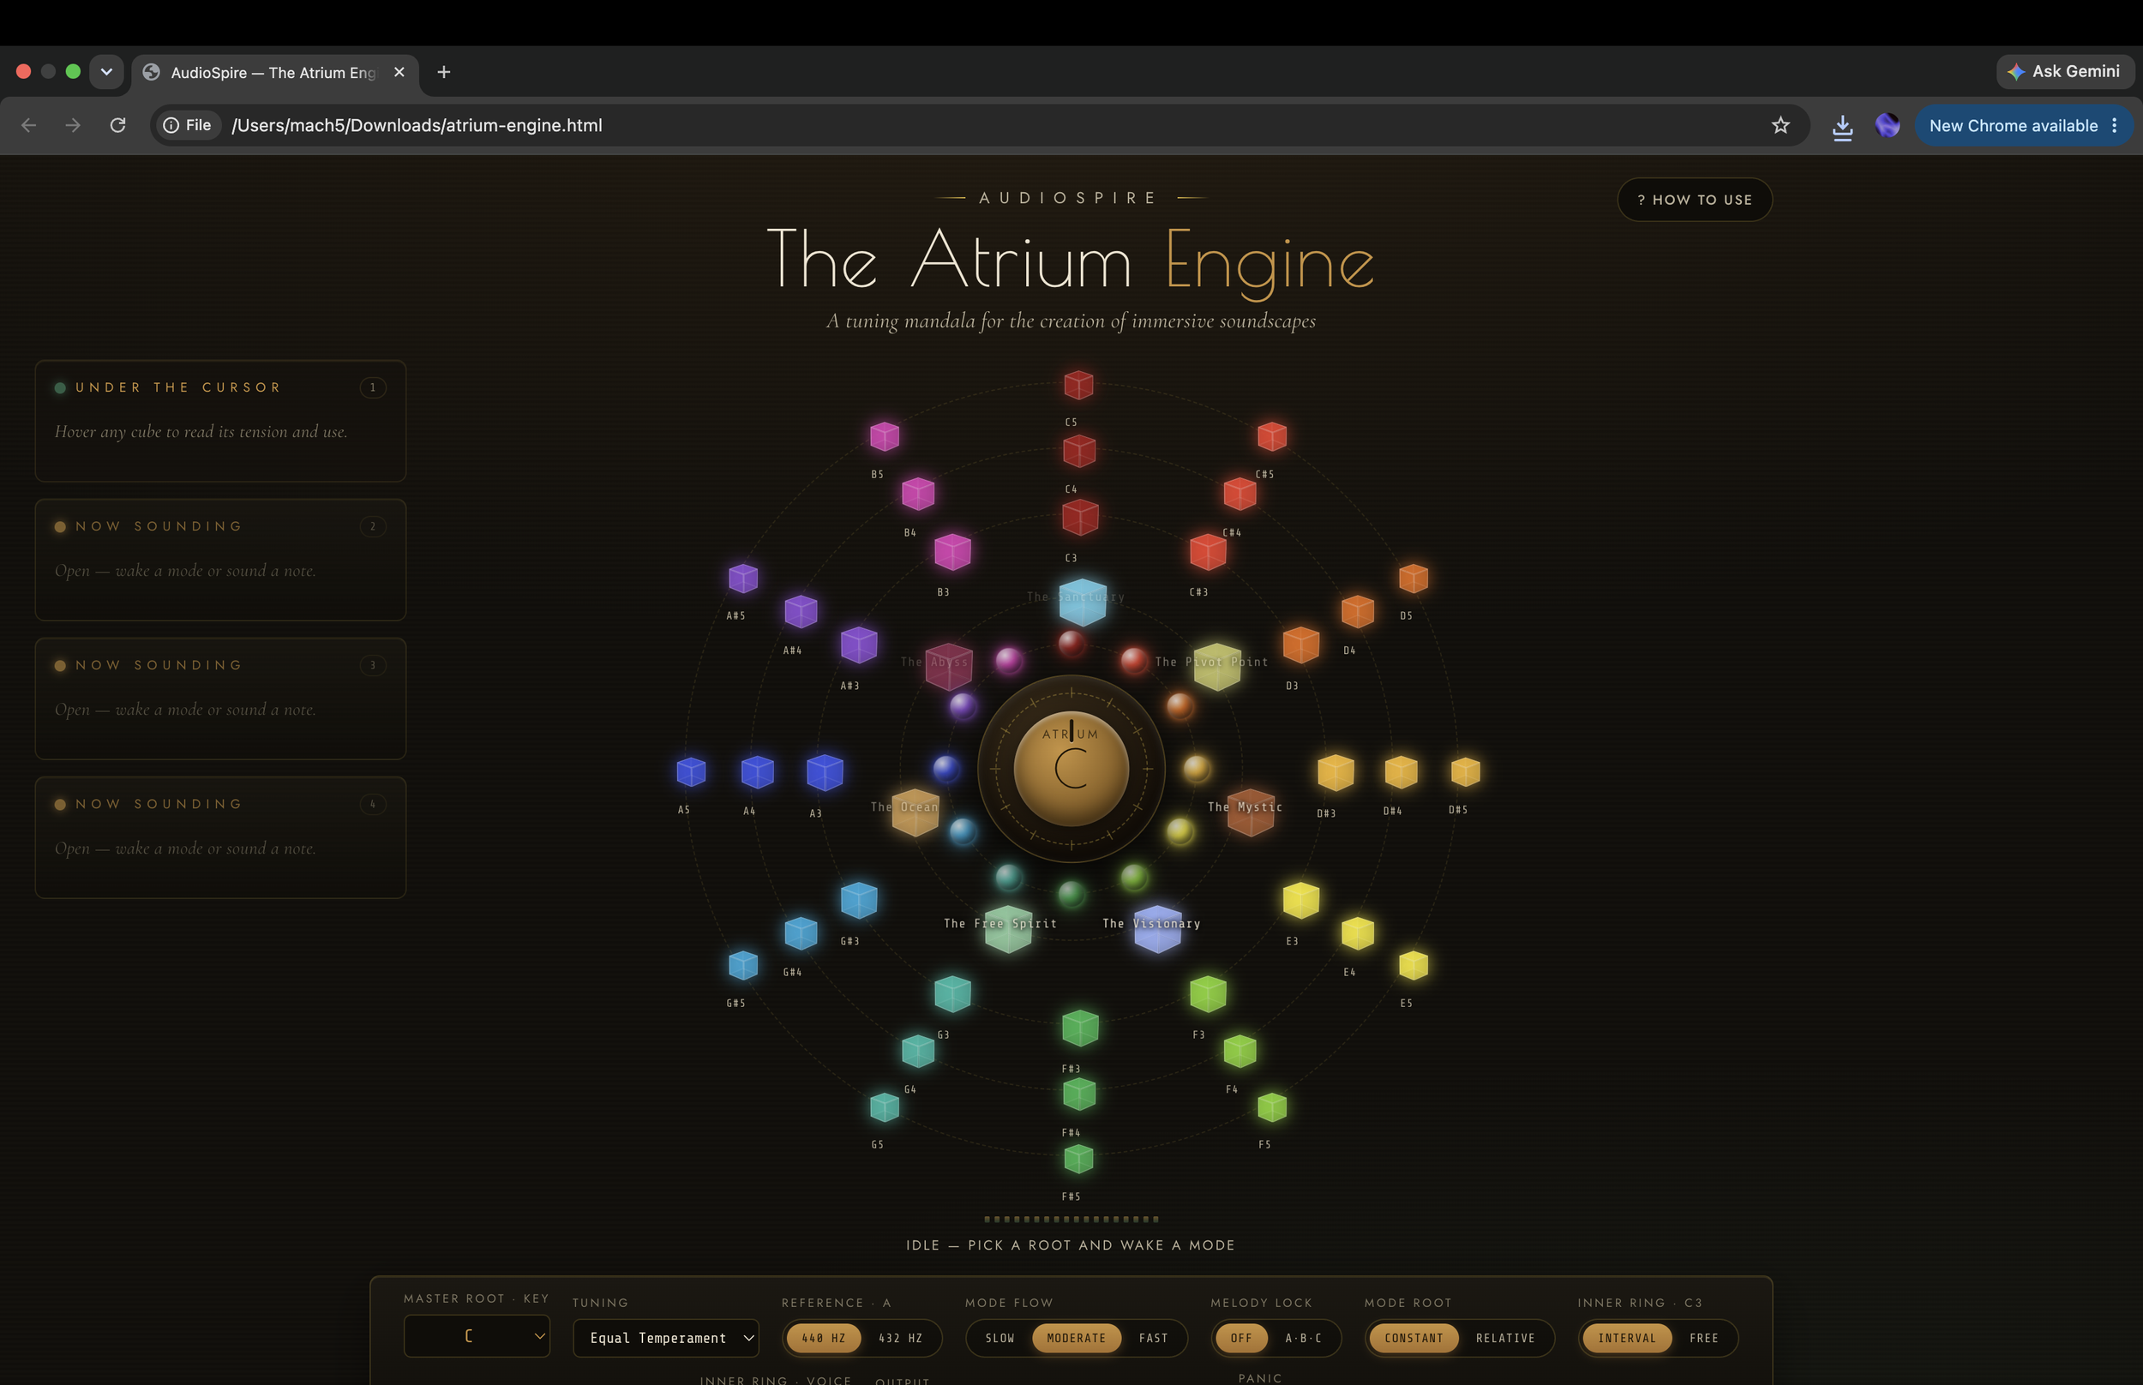Bookmark this page with the star
2143x1385 pixels.
point(1780,125)
